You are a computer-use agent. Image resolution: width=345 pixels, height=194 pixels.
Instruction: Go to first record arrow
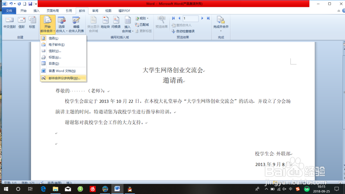click(x=174, y=18)
